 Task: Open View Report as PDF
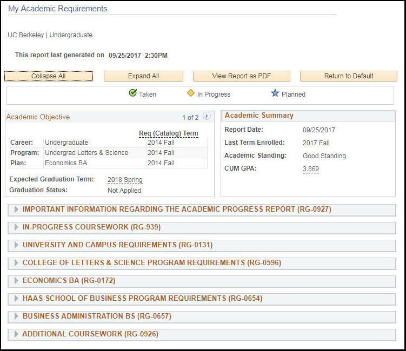241,76
